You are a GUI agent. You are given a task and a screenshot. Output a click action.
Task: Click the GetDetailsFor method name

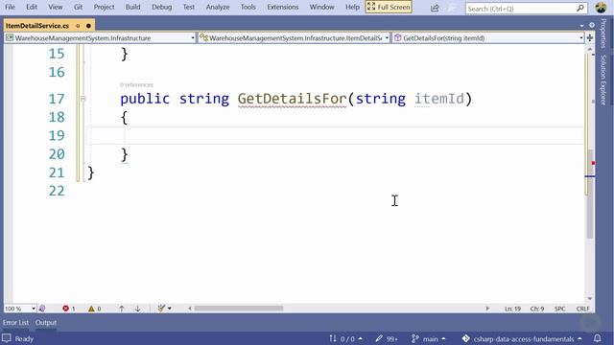tap(292, 99)
